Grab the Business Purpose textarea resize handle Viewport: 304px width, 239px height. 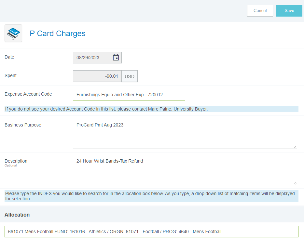295,147
